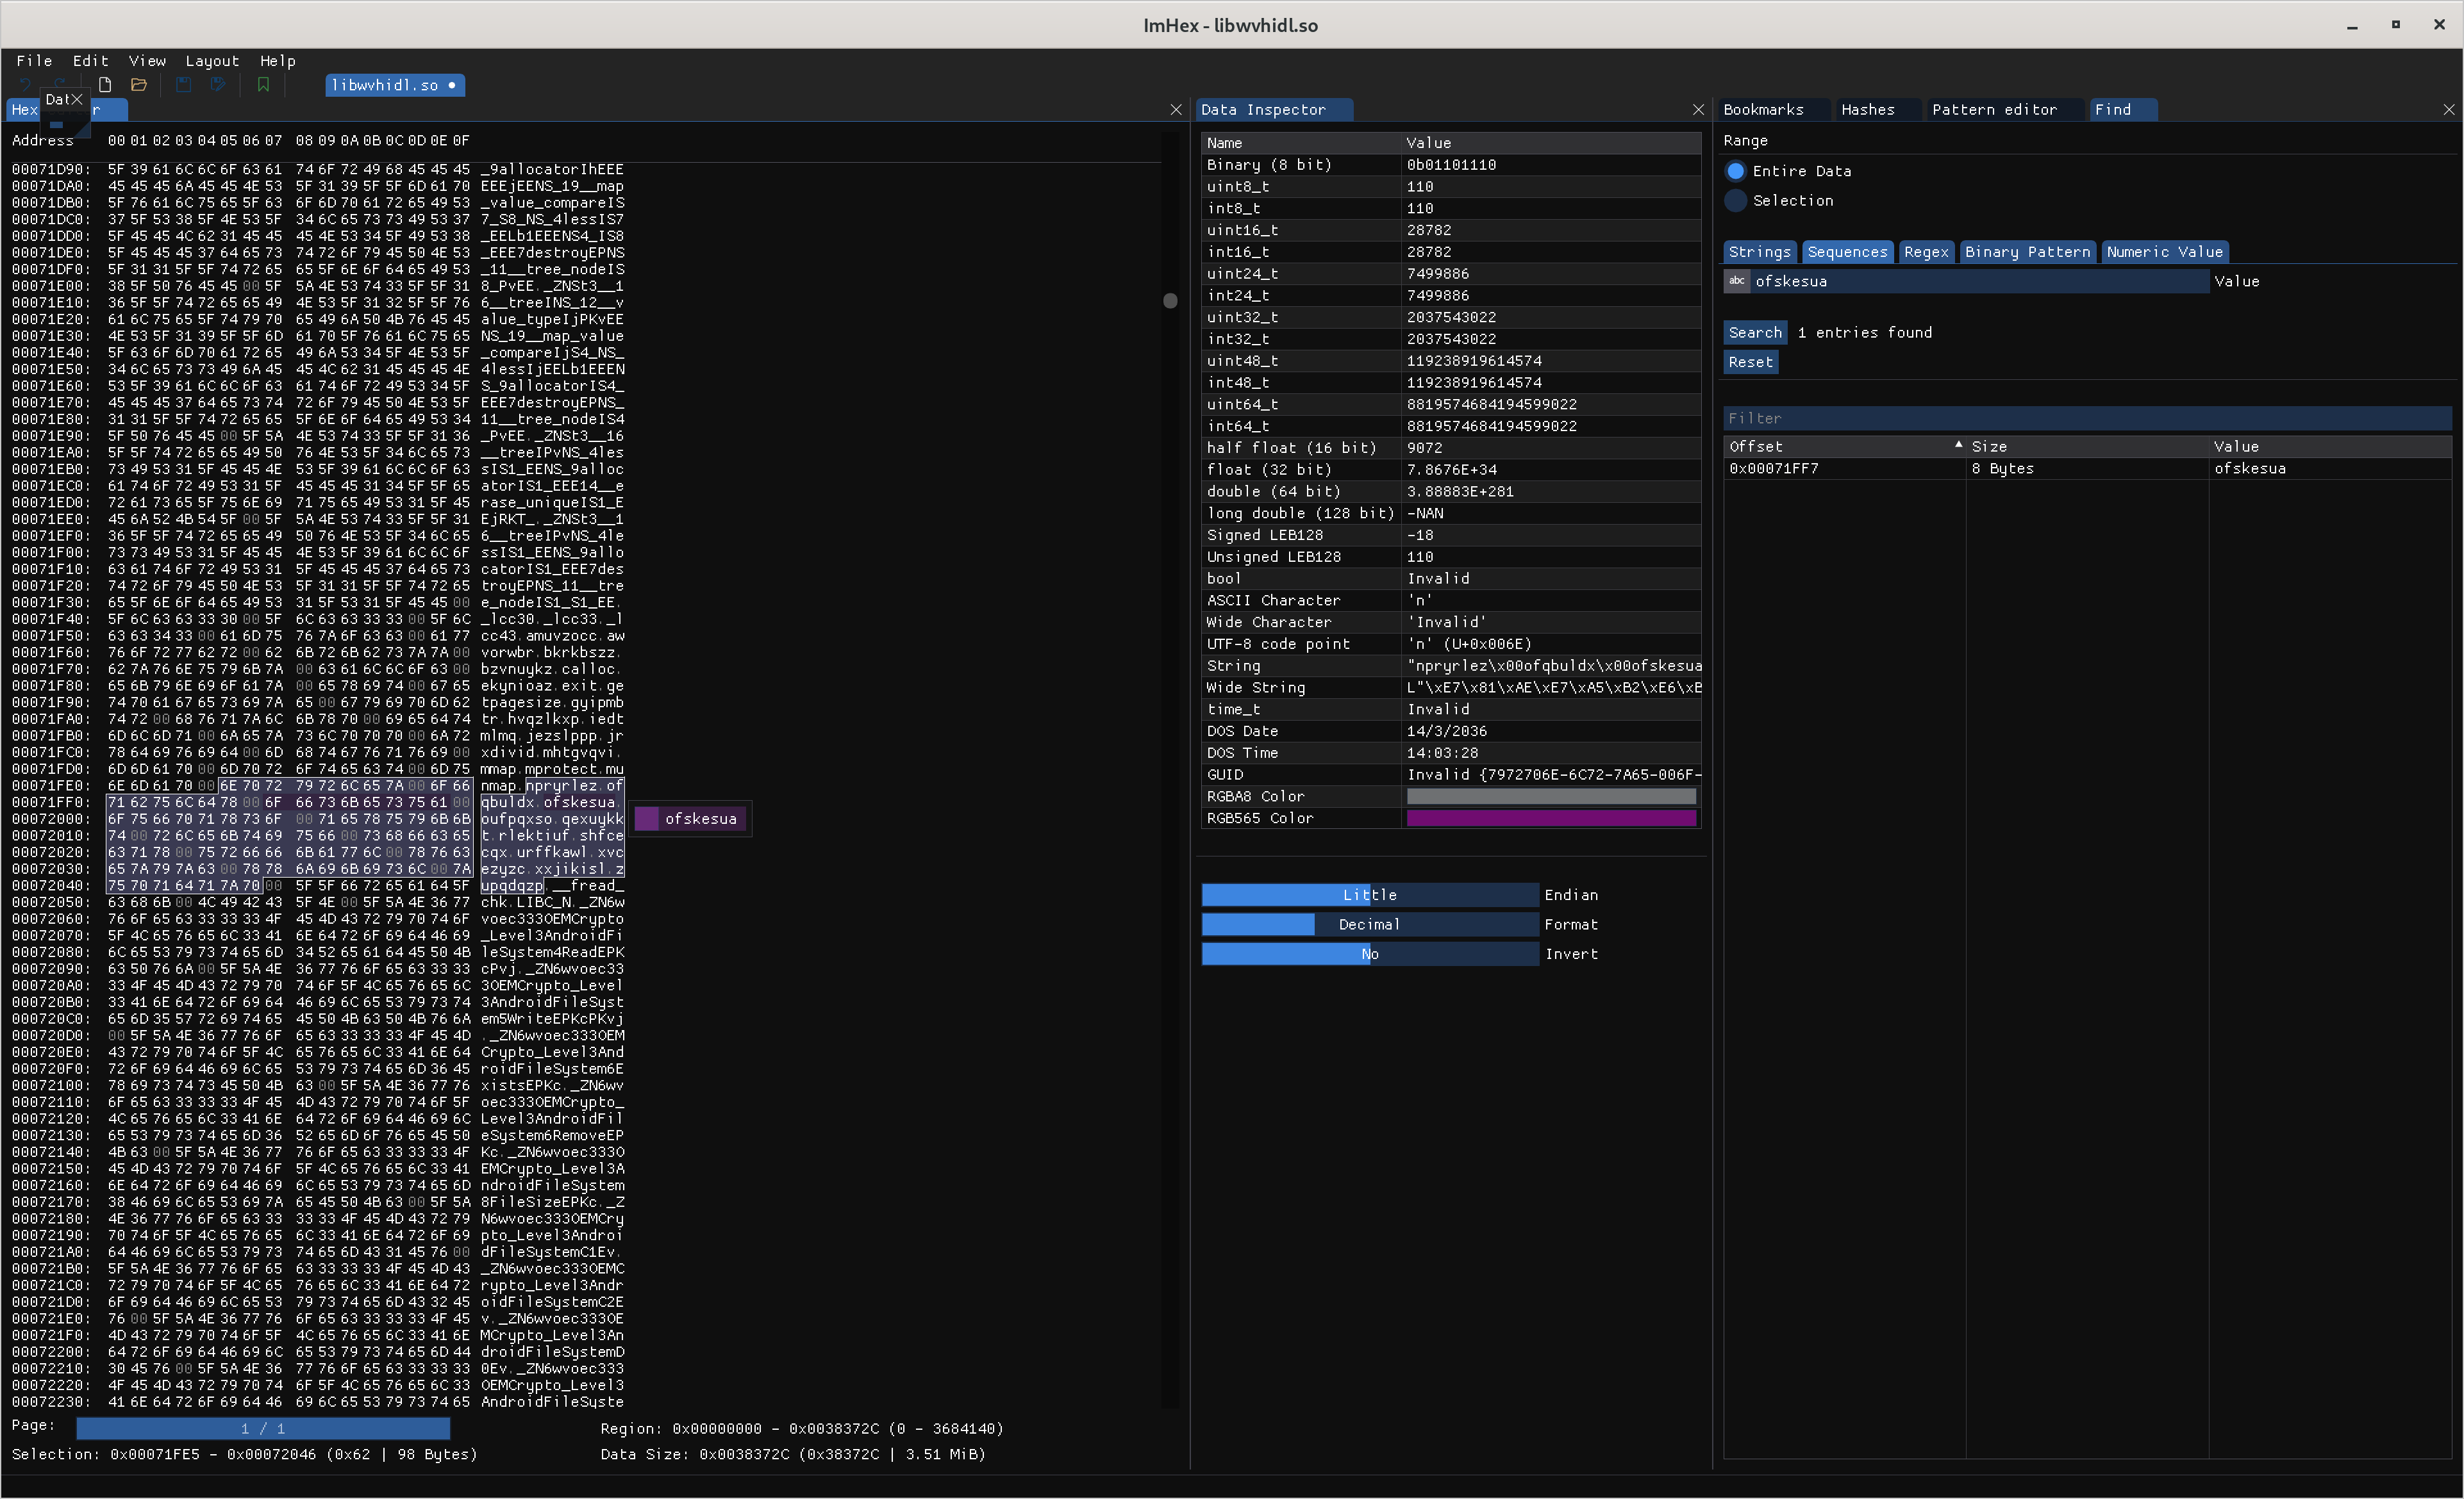The image size is (2464, 1499).
Task: Click the green bookmark icon
Action: 263,85
